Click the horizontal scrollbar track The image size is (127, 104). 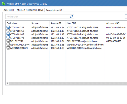(68, 83)
